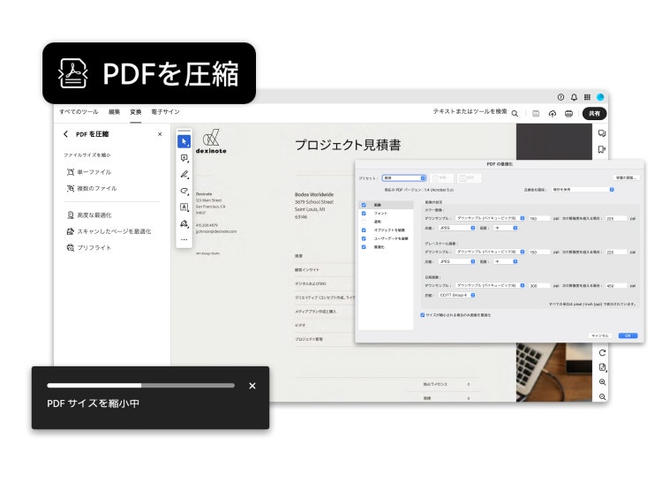Open スキャンしたページを最適化 option
Image resolution: width=662 pixels, height=497 pixels.
109,231
